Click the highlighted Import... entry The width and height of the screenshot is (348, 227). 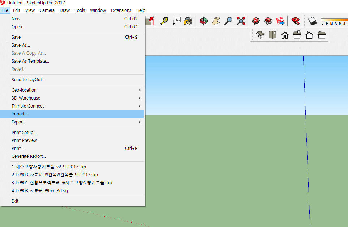[x=72, y=114]
